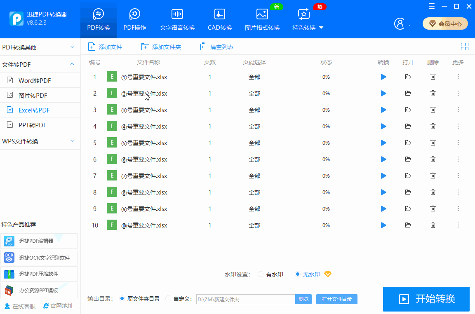Viewport: 475px width, 314px height.
Task: Open more options for ②号重要文件.xlsx
Action: 458,93
